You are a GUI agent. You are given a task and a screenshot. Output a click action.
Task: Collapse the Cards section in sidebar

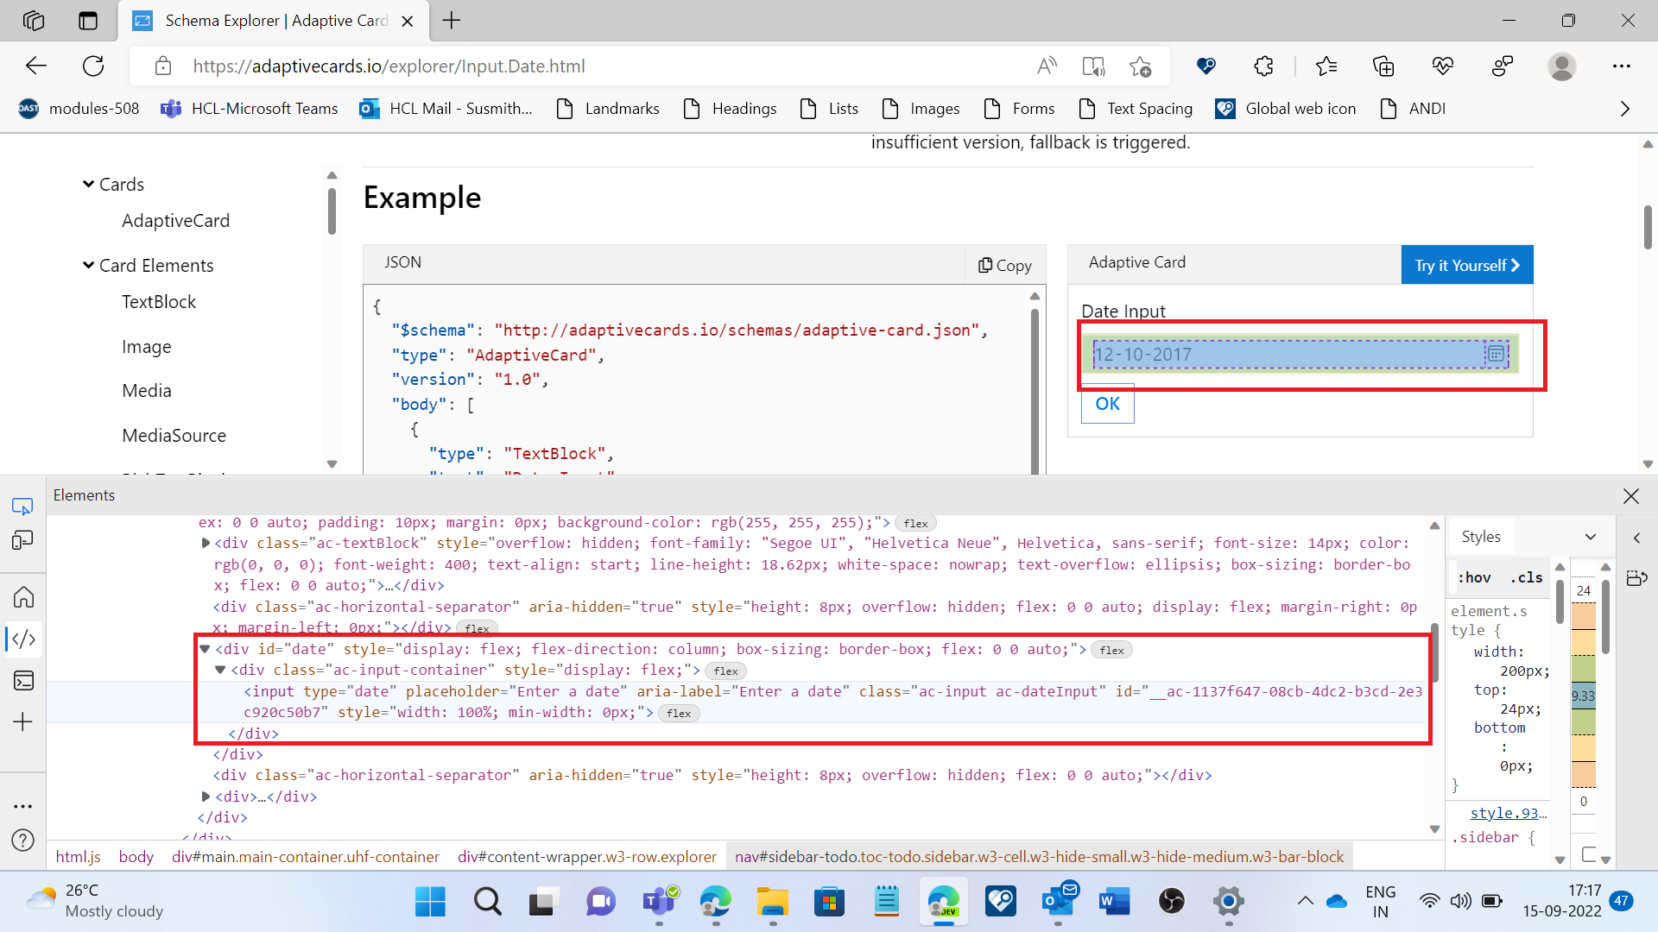(x=88, y=183)
